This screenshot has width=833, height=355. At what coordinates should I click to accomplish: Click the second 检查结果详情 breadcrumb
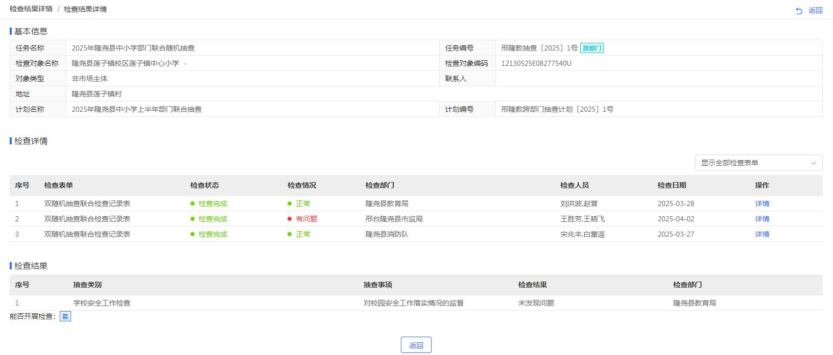[x=85, y=9]
